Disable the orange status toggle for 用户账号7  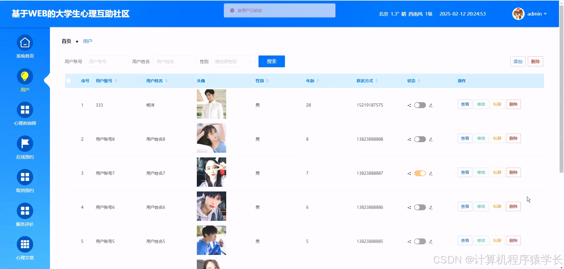click(420, 173)
